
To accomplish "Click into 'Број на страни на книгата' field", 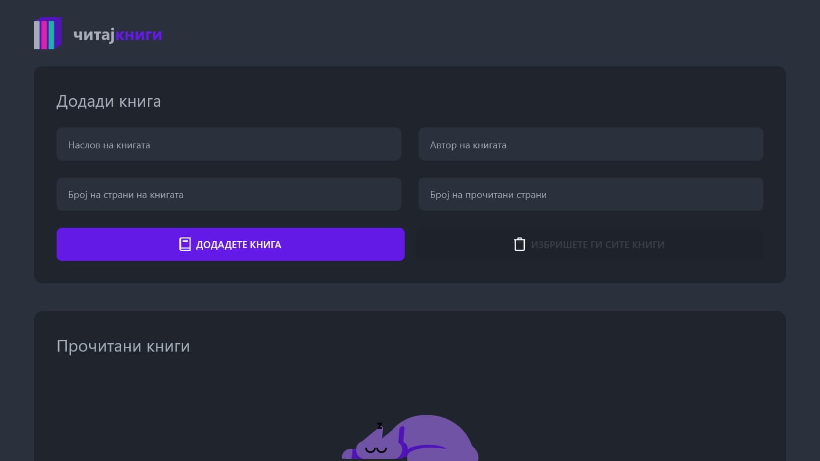I will [228, 194].
